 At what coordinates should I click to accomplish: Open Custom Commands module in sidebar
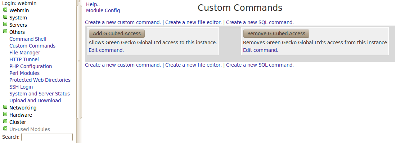pos(32,46)
